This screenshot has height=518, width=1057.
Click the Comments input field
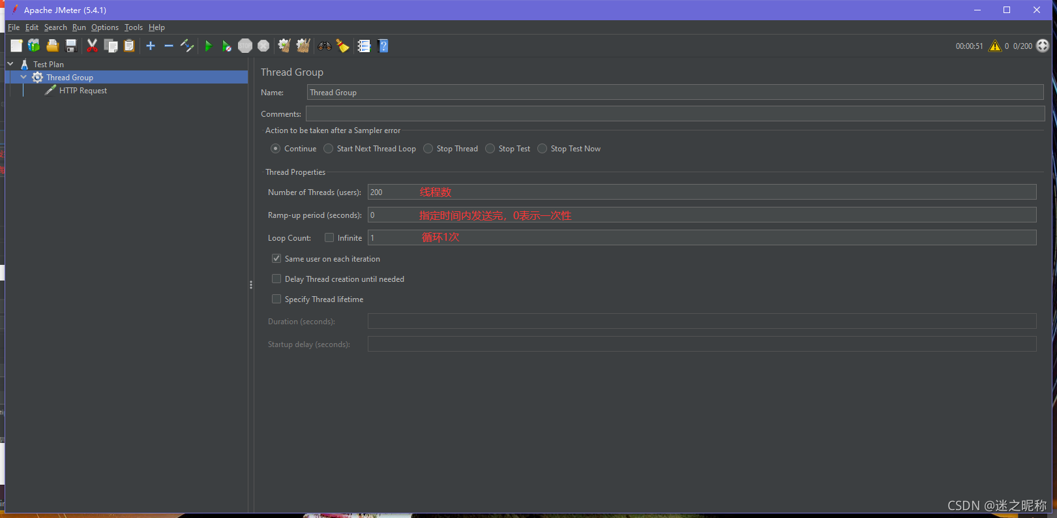coord(675,114)
